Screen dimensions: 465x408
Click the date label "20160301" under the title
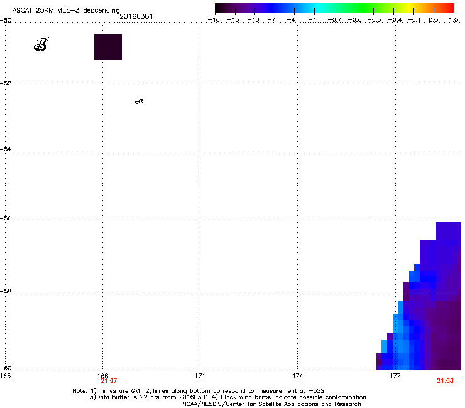[x=136, y=16]
